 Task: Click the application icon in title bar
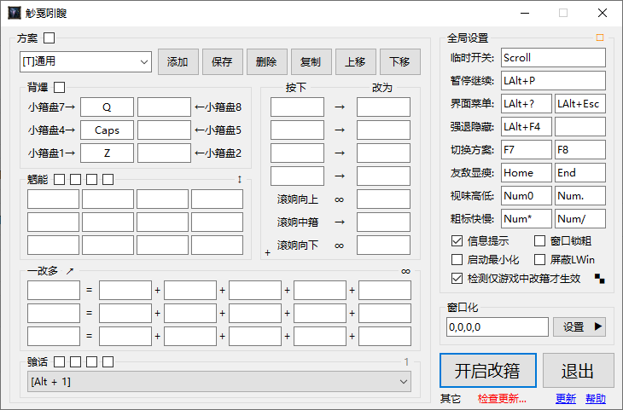click(15, 13)
